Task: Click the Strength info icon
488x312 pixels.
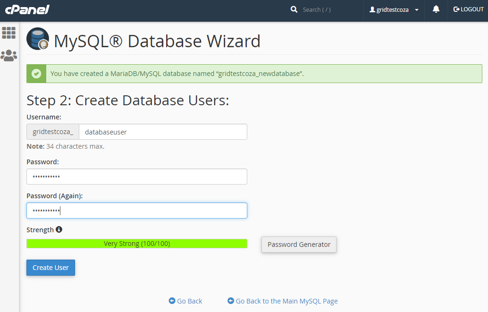Action: coord(59,229)
